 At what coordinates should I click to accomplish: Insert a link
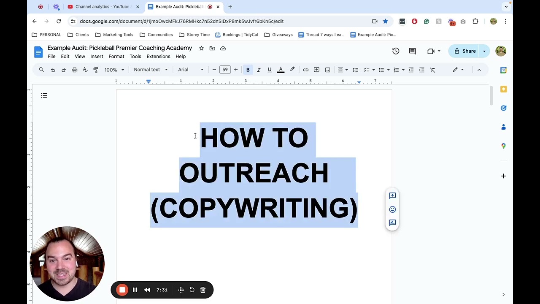(305, 70)
